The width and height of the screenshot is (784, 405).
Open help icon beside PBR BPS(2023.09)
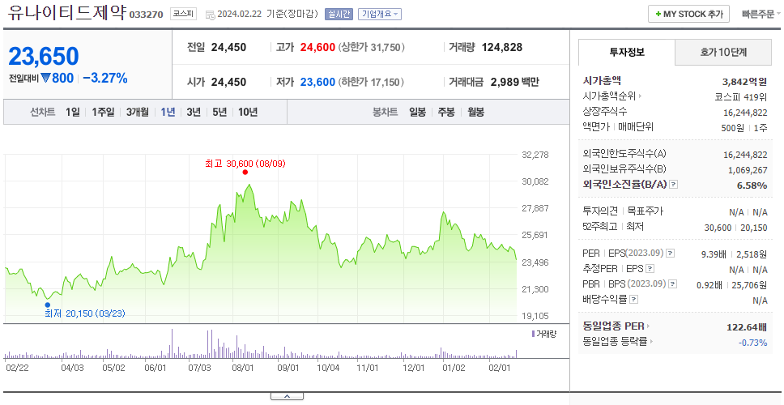[673, 284]
